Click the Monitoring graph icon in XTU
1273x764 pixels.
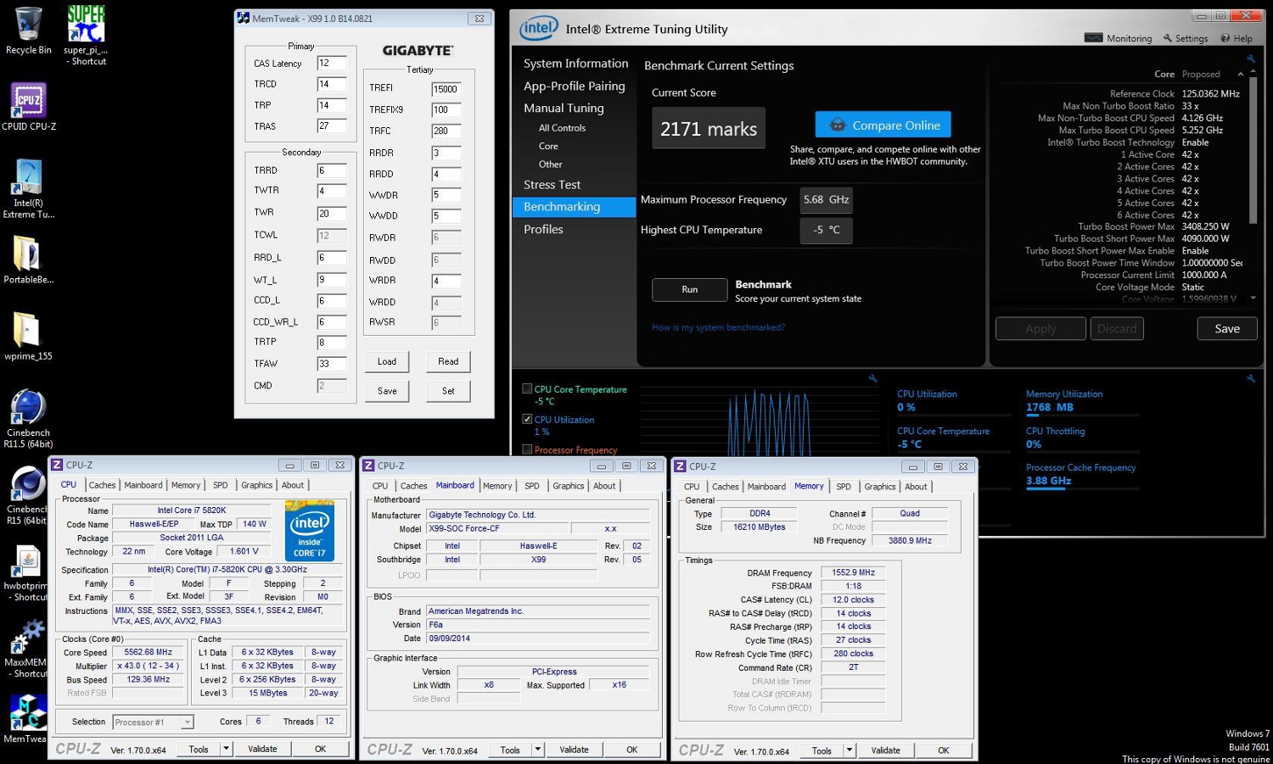tap(1093, 38)
